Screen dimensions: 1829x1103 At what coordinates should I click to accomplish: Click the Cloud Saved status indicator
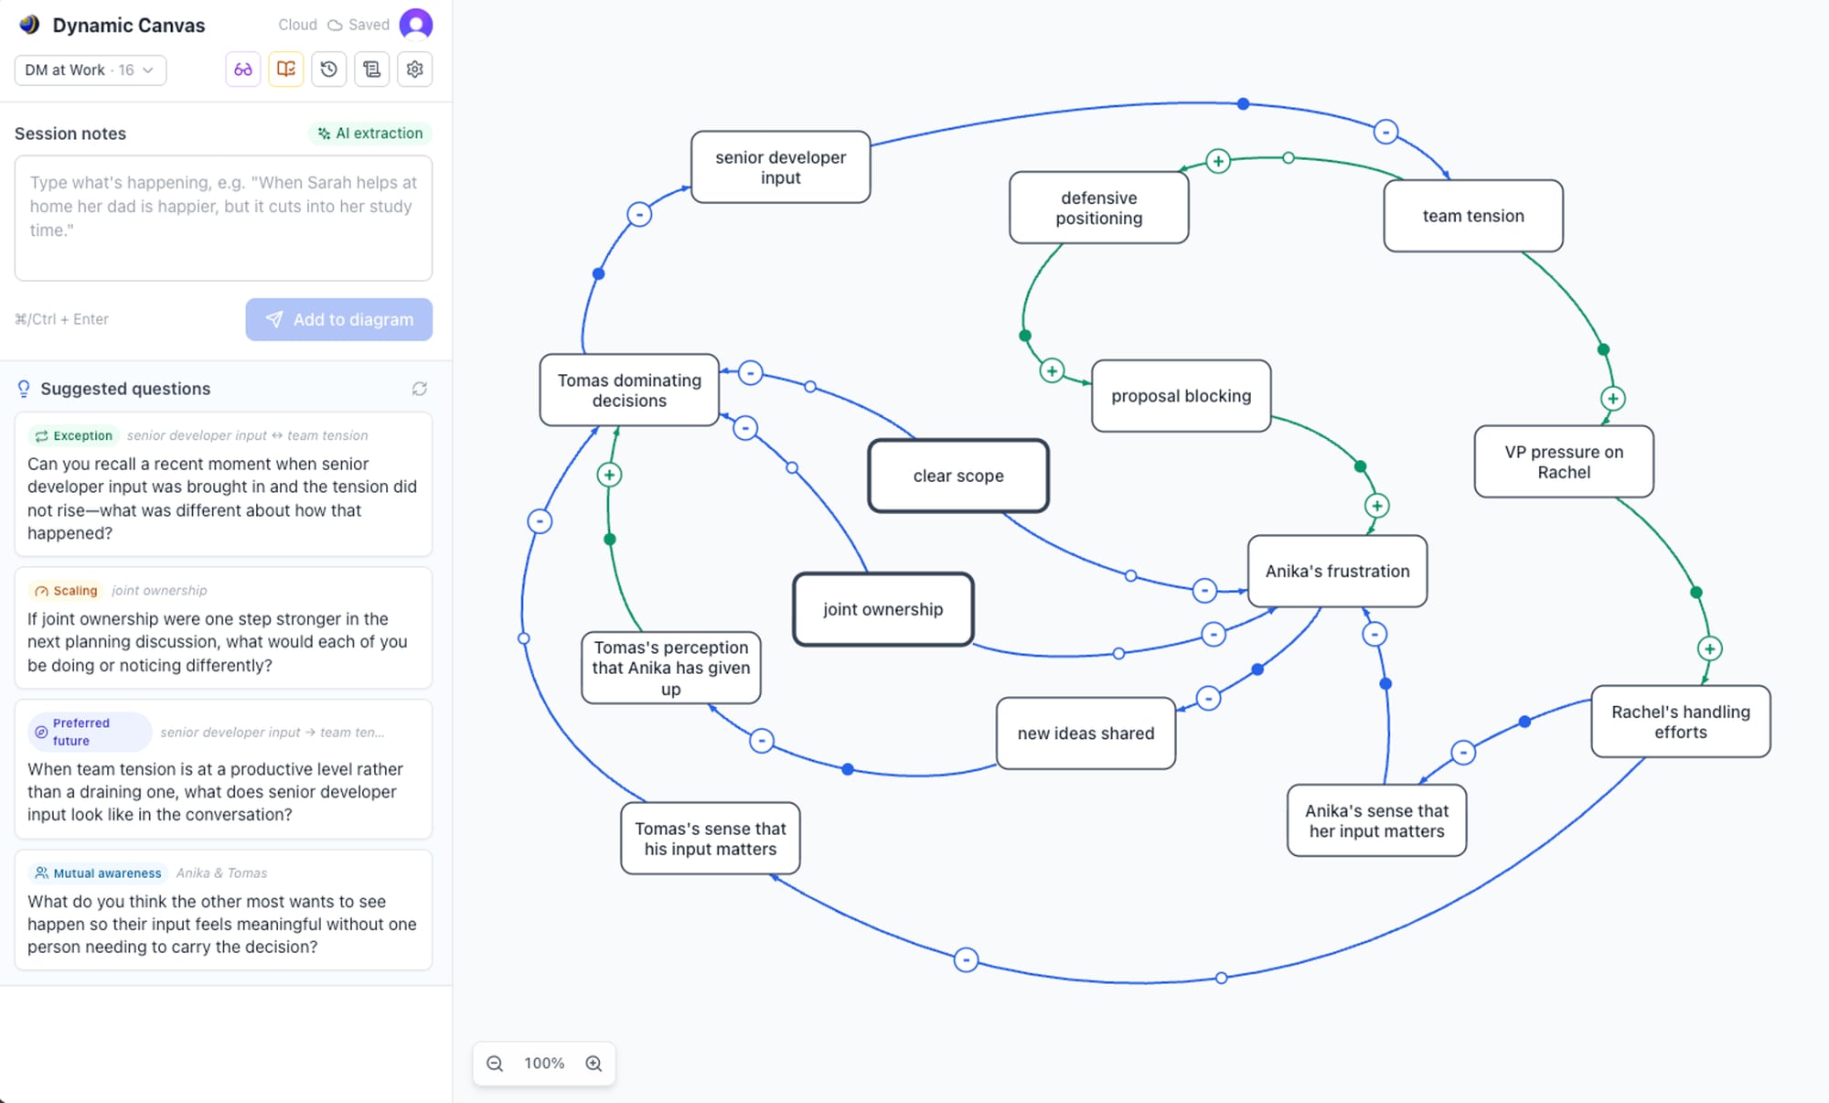pos(334,25)
